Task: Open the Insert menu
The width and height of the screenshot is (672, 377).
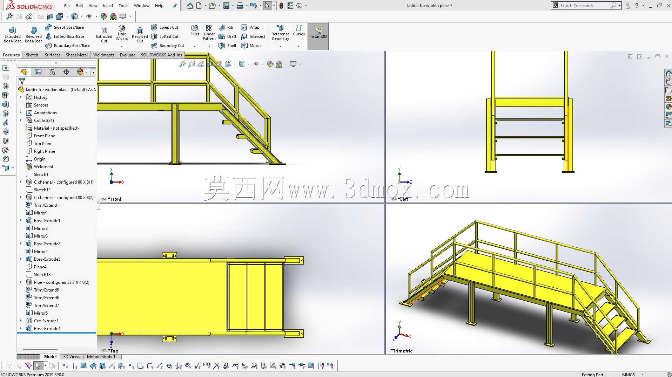Action: [108, 6]
